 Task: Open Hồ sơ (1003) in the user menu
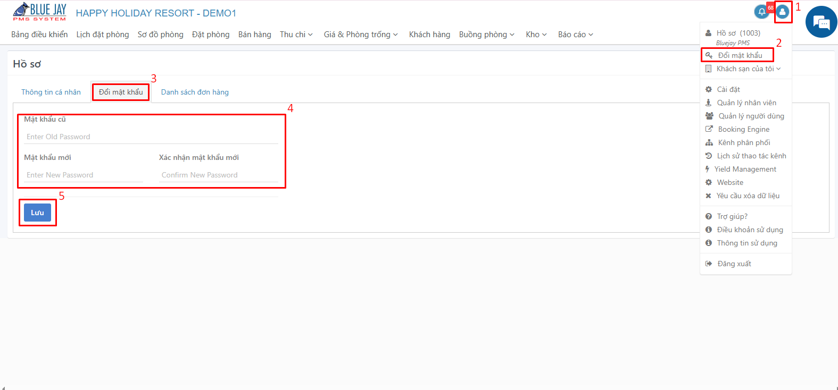739,33
